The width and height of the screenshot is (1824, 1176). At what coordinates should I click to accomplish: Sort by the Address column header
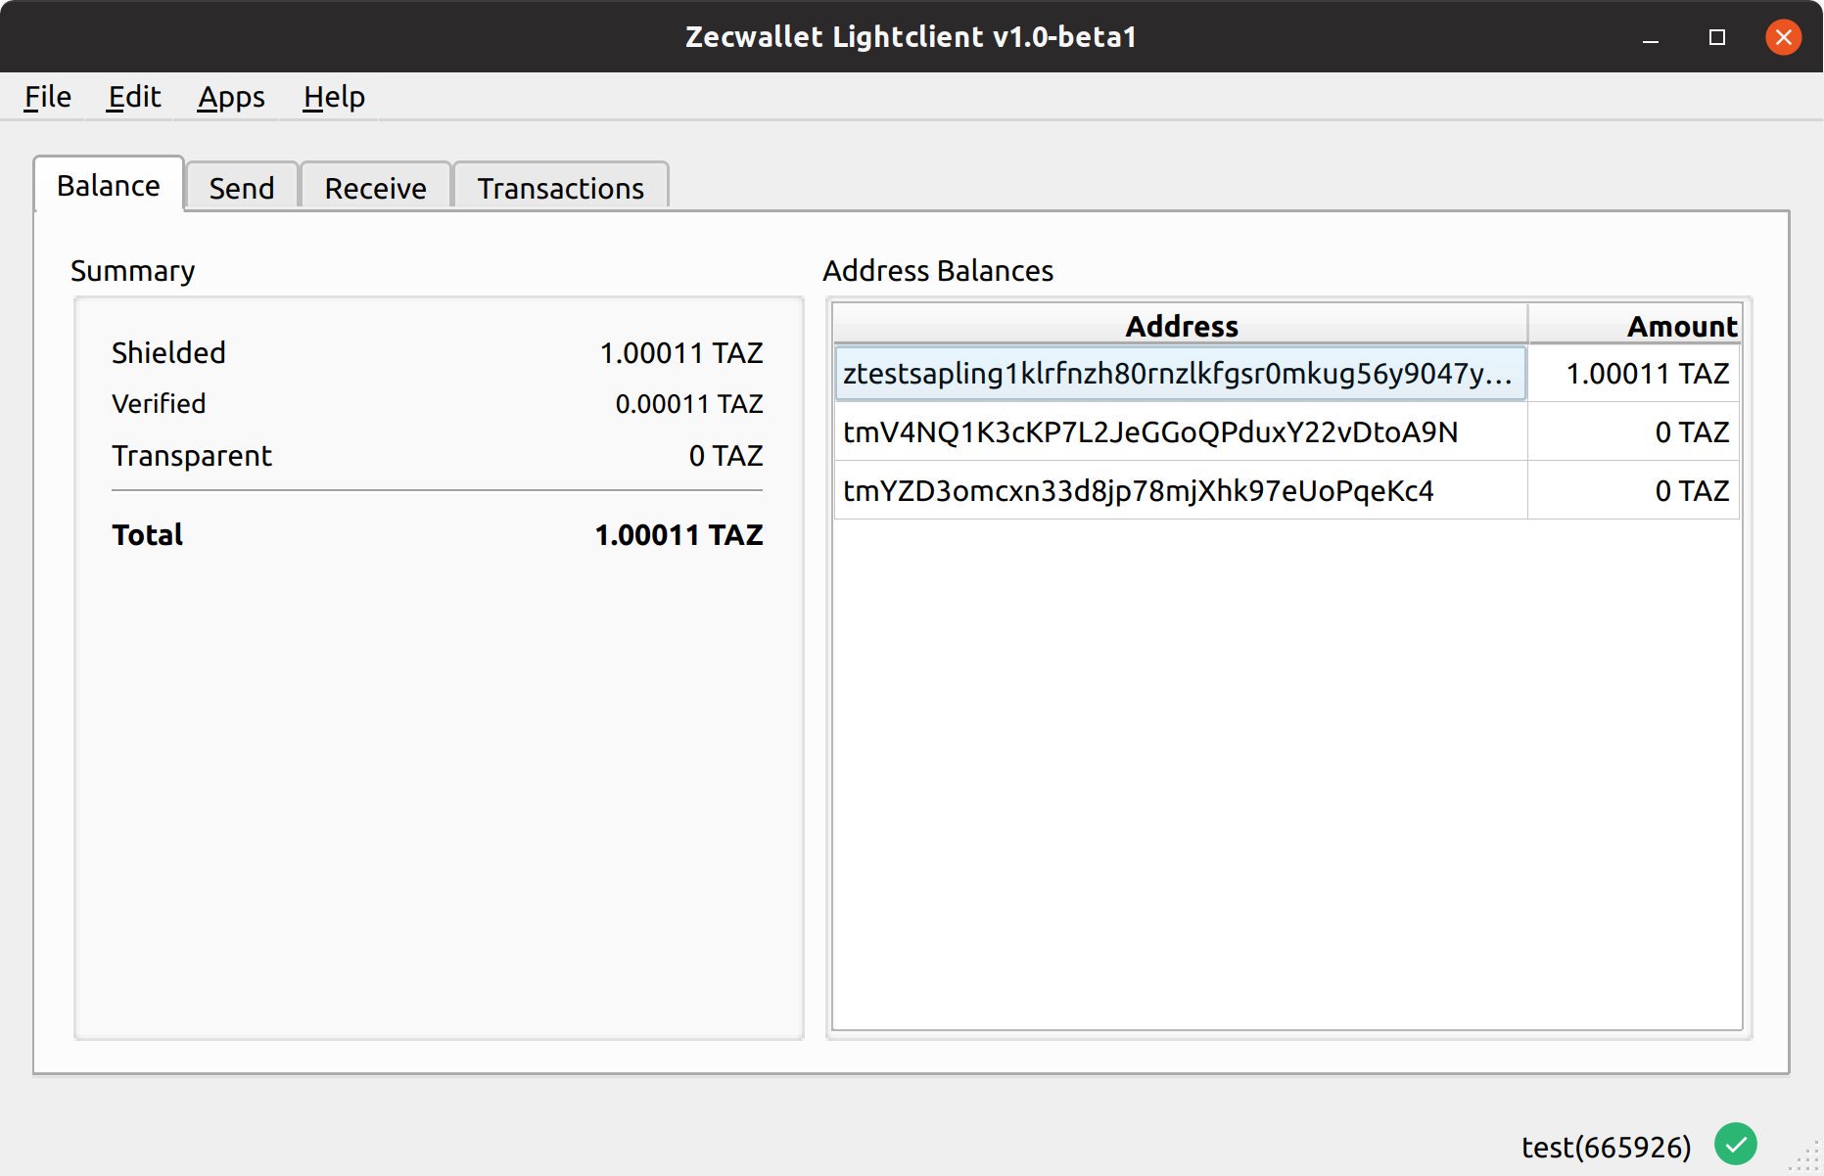point(1181,326)
